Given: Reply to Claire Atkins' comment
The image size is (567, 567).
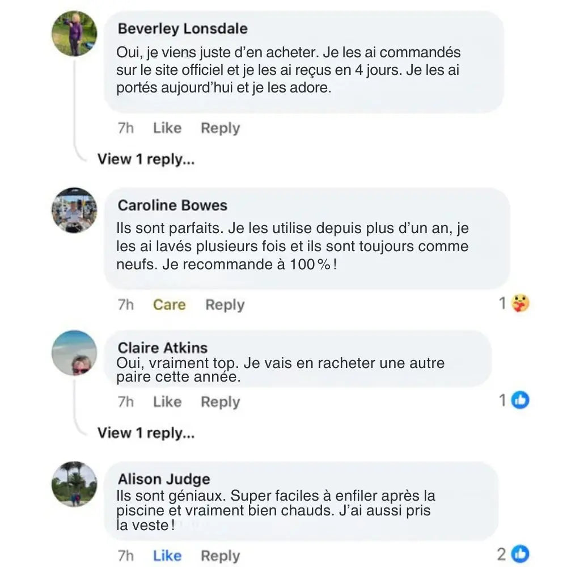Looking at the screenshot, I should [221, 402].
